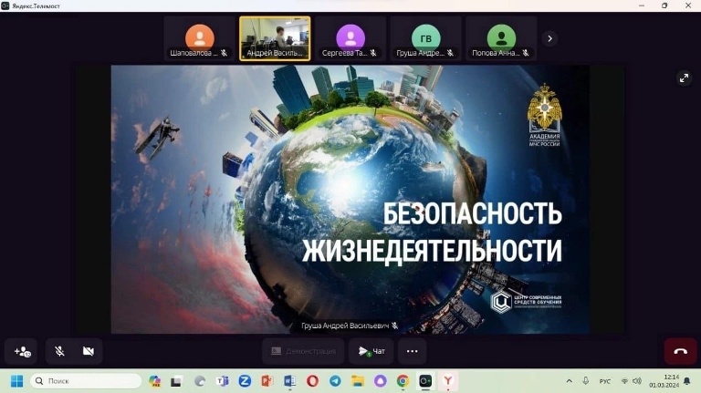Image resolution: width=701 pixels, height=393 pixels.
Task: Show next participants with right arrow
Action: coord(549,38)
